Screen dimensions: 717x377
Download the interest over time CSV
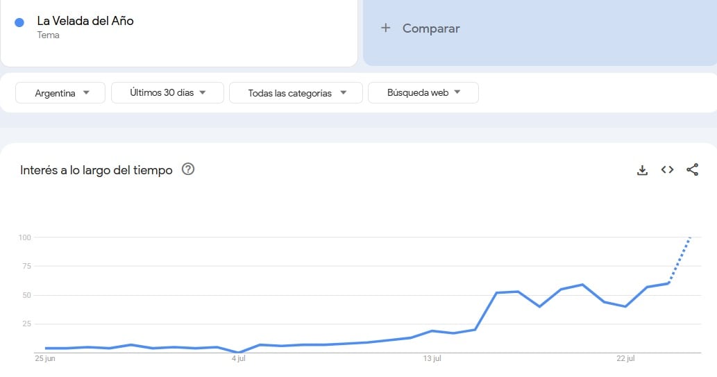642,170
